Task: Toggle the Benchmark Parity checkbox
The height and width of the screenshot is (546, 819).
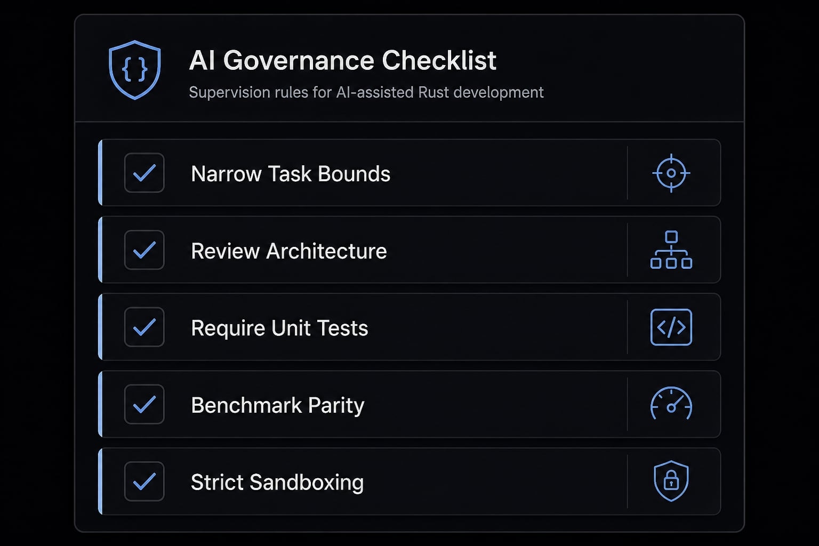Action: tap(144, 404)
